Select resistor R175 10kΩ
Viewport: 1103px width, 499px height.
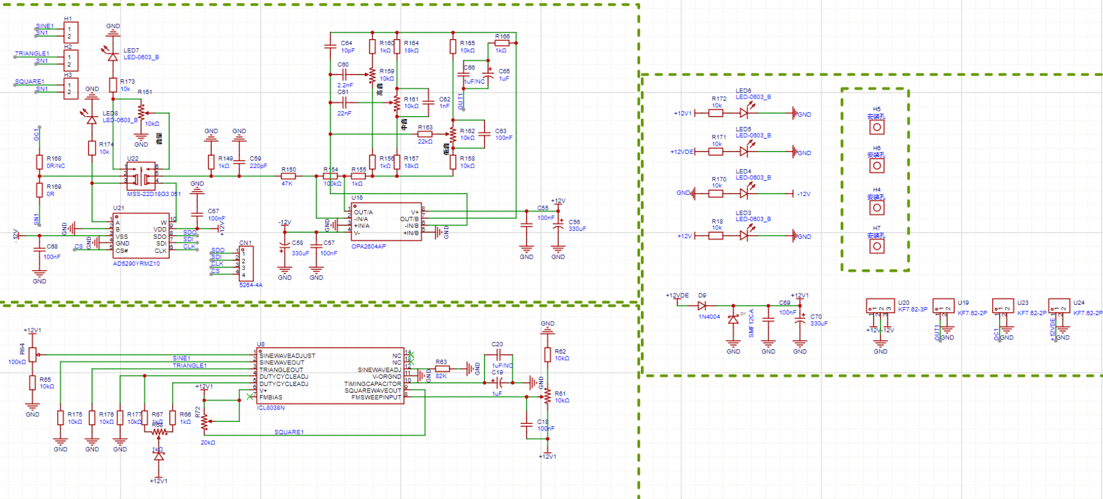pos(61,418)
